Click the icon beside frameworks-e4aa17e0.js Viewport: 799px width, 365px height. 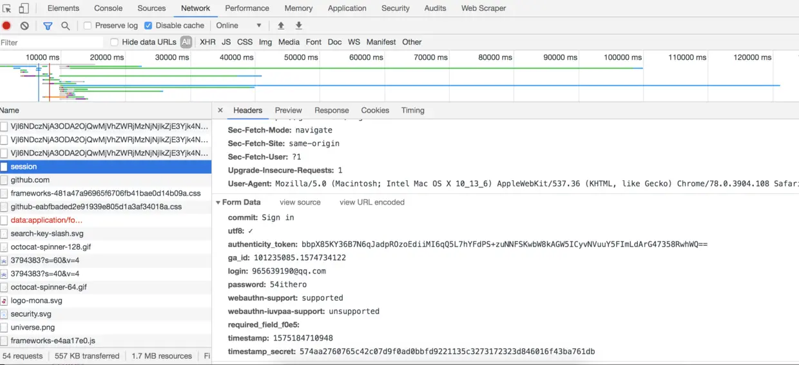[x=4, y=341]
